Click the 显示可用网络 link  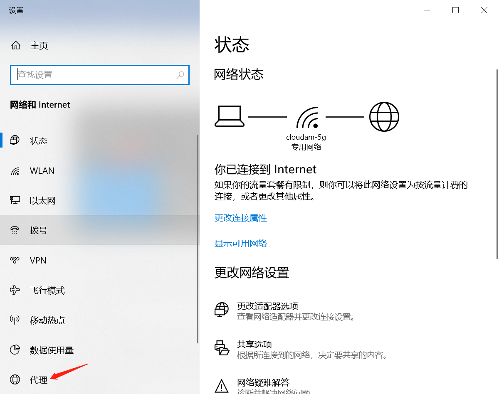pos(241,243)
